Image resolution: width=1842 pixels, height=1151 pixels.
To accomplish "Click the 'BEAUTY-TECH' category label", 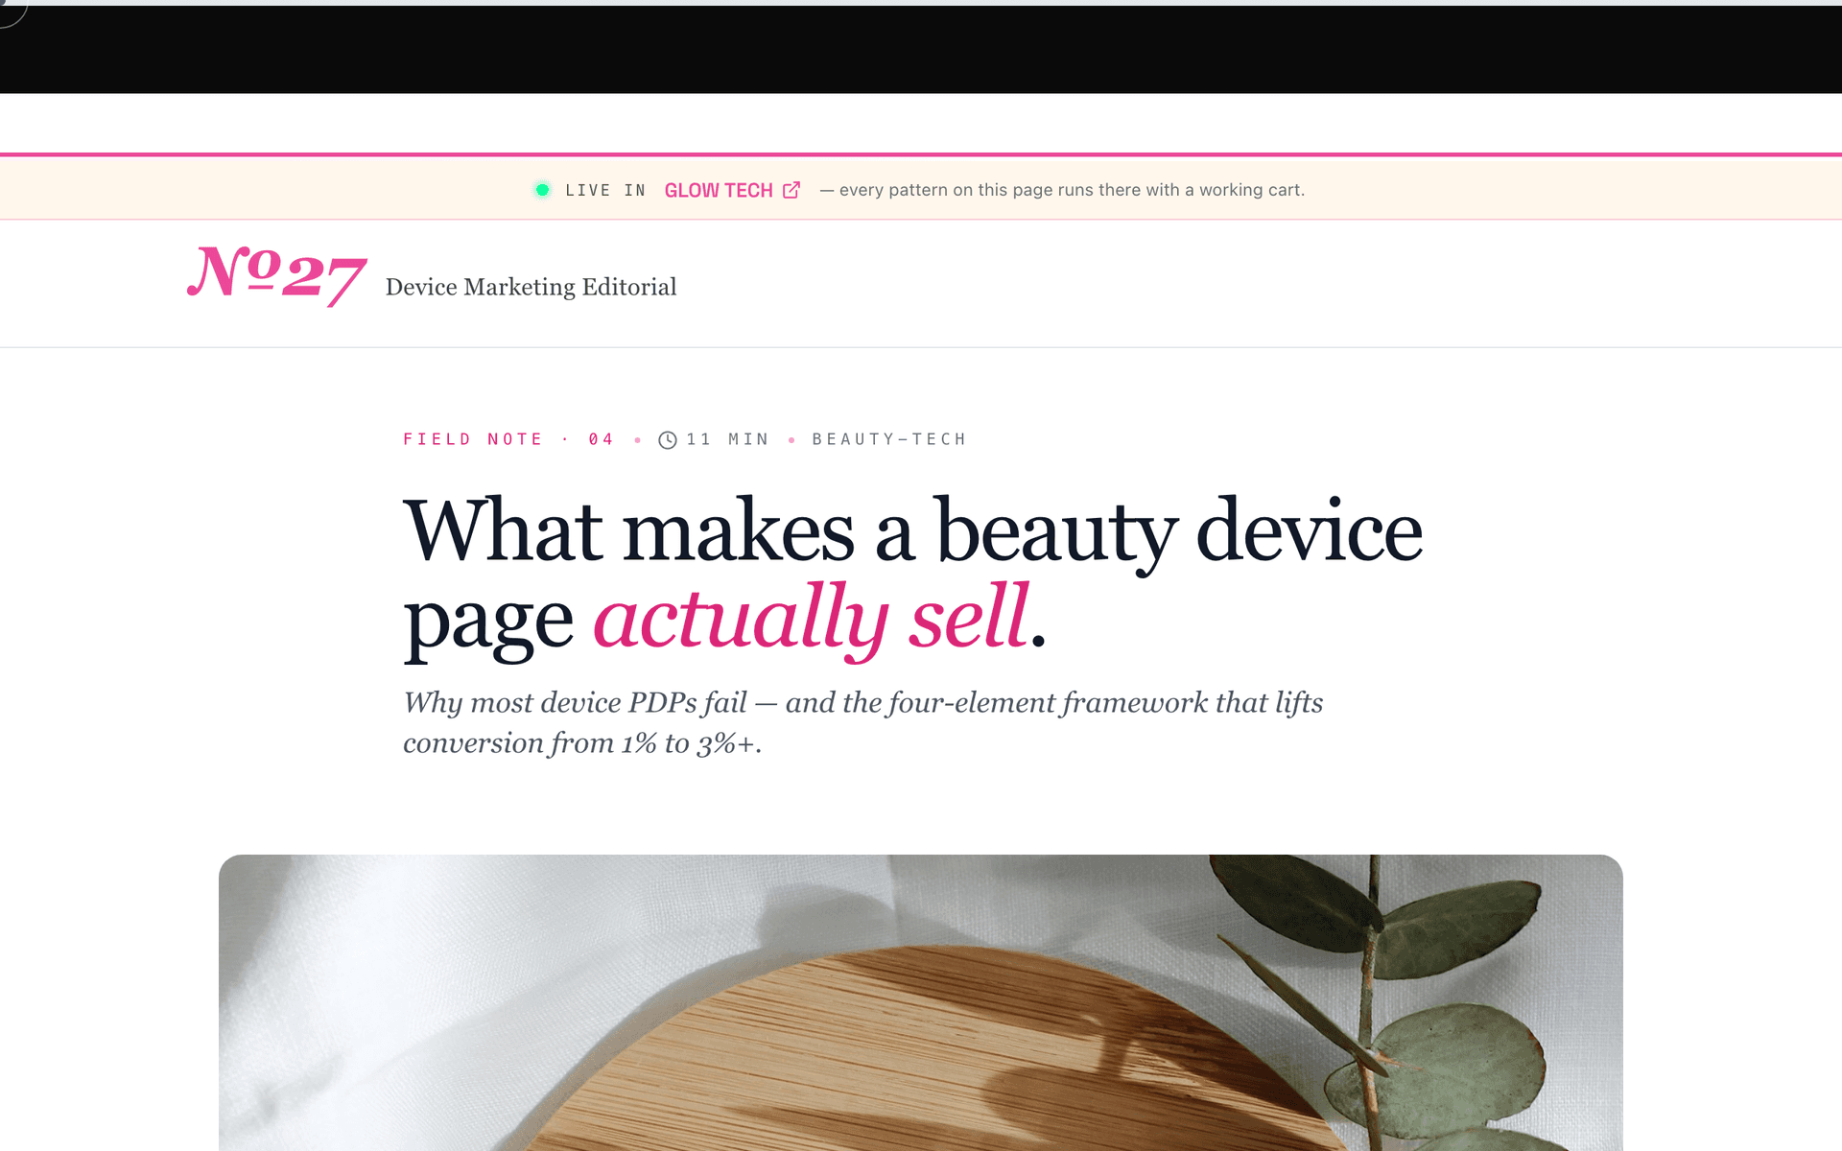I will tap(889, 439).
